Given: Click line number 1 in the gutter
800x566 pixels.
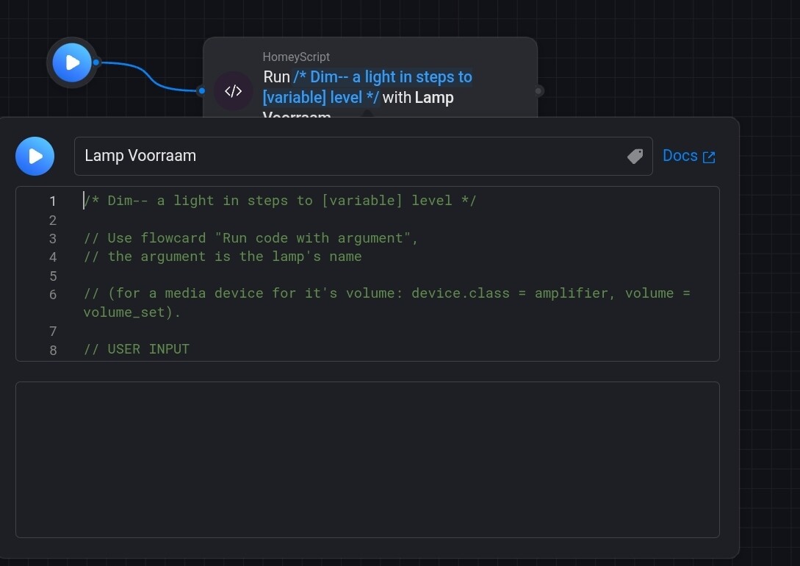Looking at the screenshot, I should click(53, 201).
